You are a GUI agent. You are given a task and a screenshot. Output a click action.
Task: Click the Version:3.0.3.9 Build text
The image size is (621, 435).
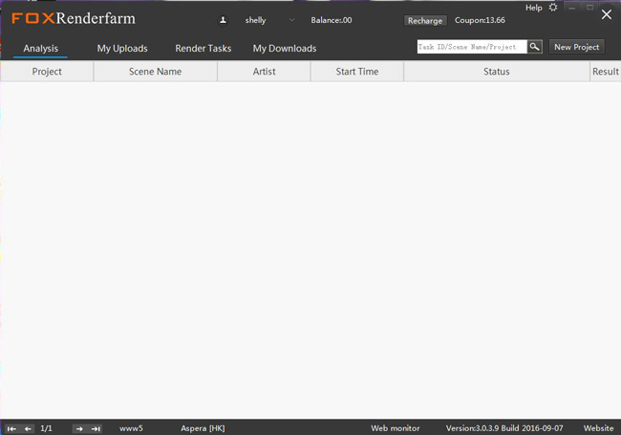click(x=504, y=428)
